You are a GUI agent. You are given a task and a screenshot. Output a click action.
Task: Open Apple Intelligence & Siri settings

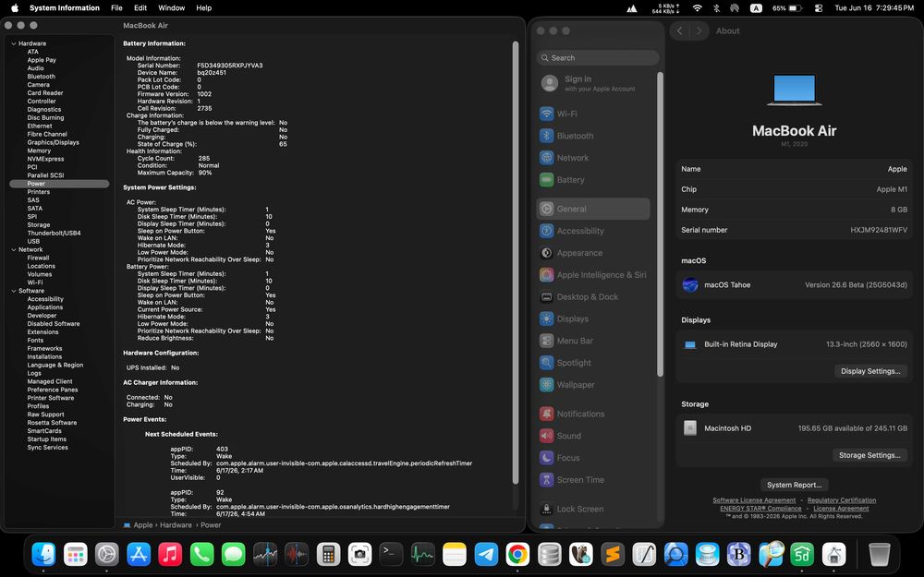[593, 275]
